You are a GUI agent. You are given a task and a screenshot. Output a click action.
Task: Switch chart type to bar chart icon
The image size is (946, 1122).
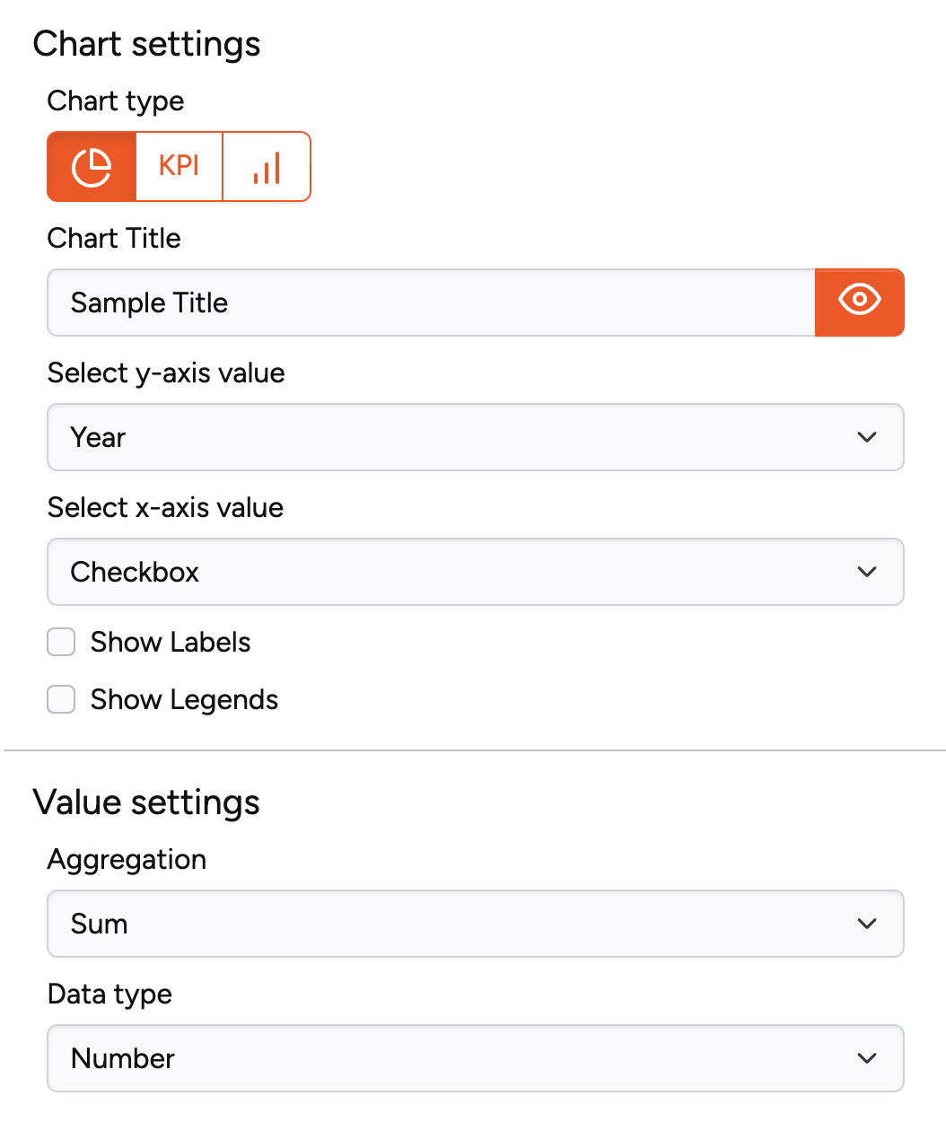coord(266,166)
